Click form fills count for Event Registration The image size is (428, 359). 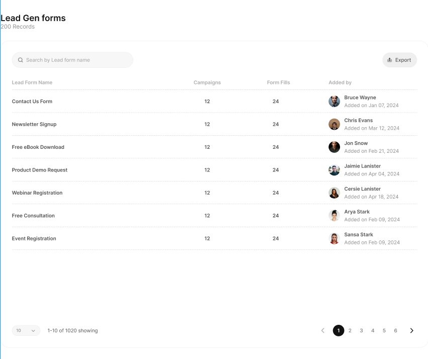[276, 238]
